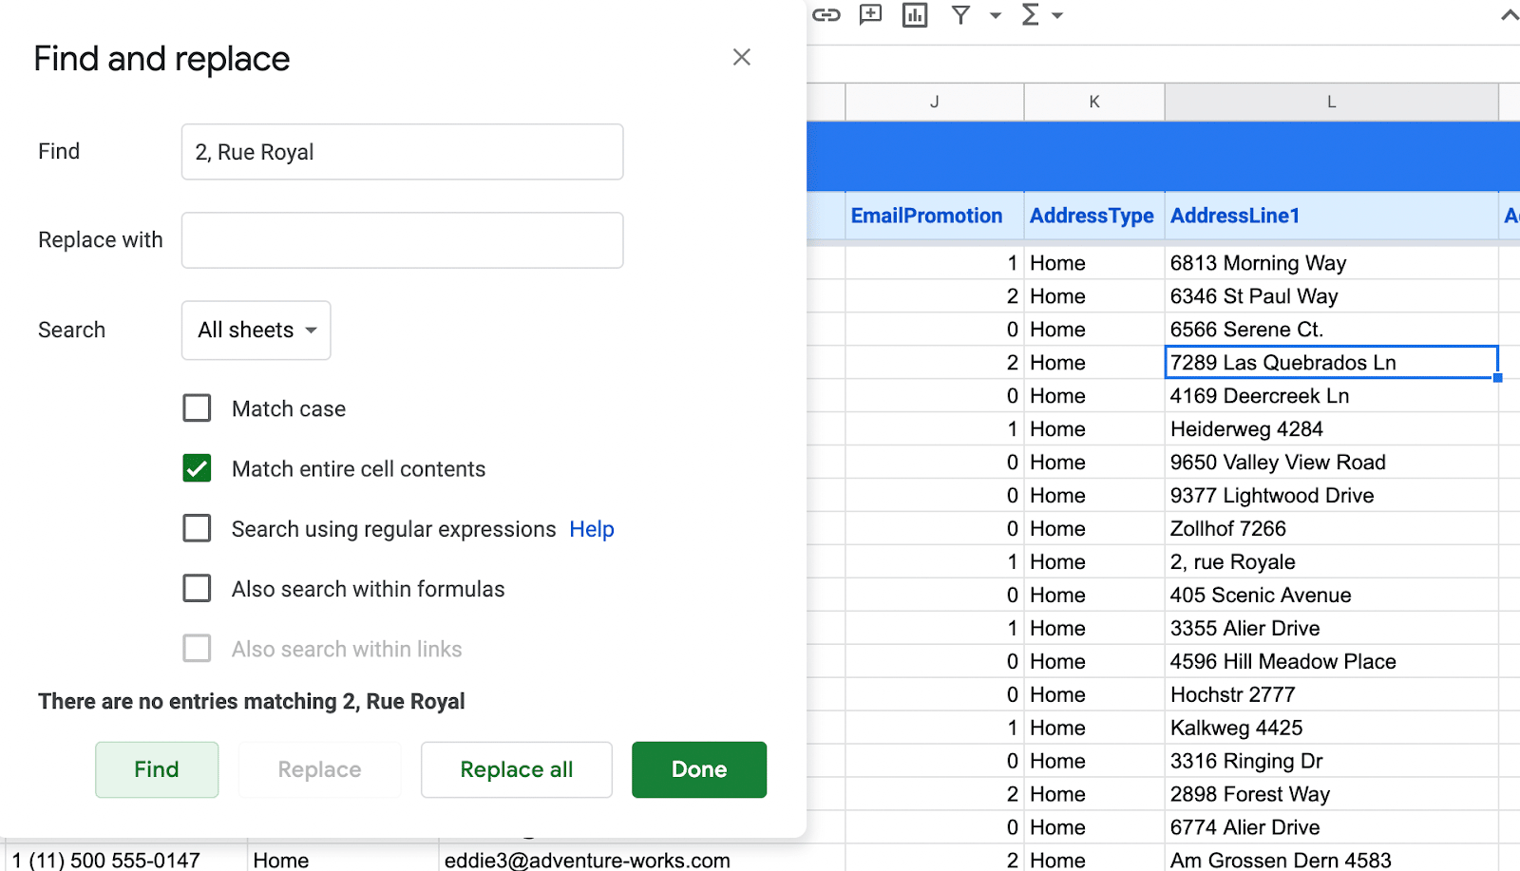
Task: Select cell Am Grossen Dern 4583
Action: coord(1331,859)
